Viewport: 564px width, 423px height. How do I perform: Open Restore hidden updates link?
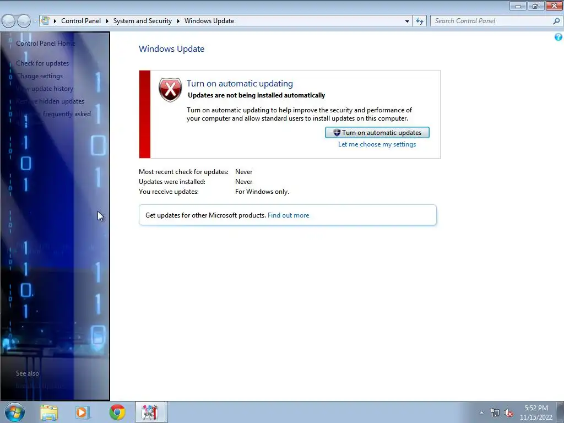click(50, 101)
